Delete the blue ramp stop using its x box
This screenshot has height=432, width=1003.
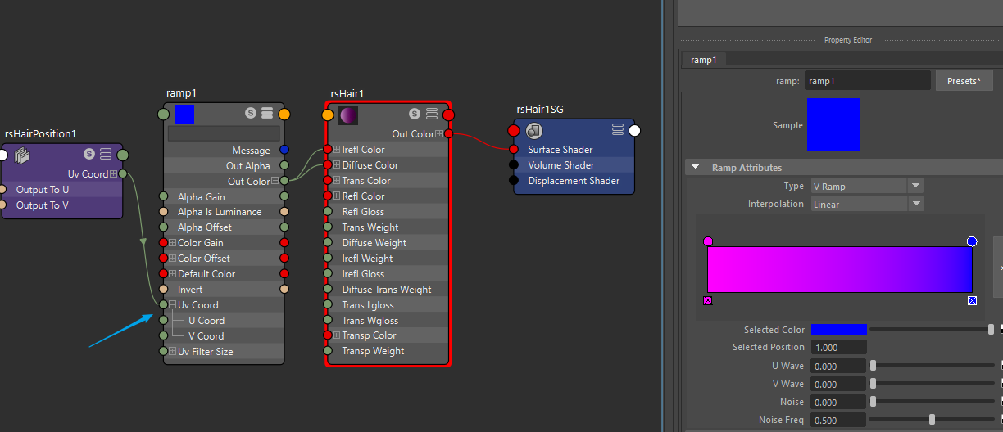click(972, 301)
